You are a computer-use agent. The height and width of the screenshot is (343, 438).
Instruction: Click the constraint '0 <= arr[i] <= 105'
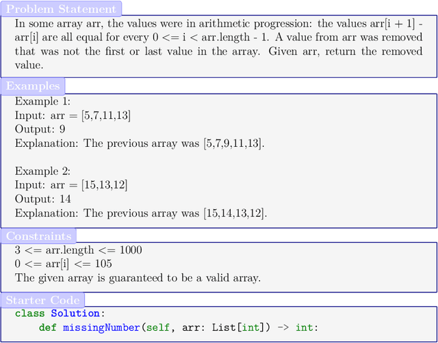pyautogui.click(x=64, y=264)
